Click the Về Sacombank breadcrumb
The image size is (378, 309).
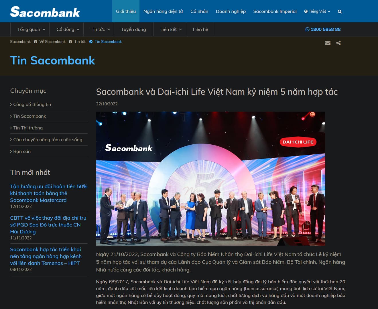click(52, 42)
